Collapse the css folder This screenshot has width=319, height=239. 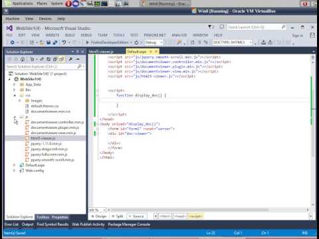[15, 95]
